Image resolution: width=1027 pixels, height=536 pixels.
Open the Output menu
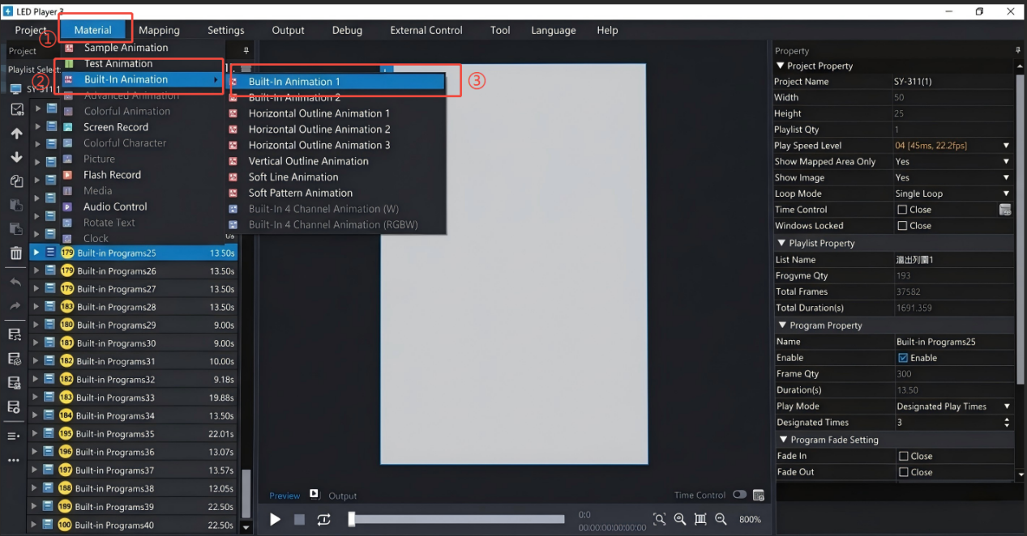[288, 30]
